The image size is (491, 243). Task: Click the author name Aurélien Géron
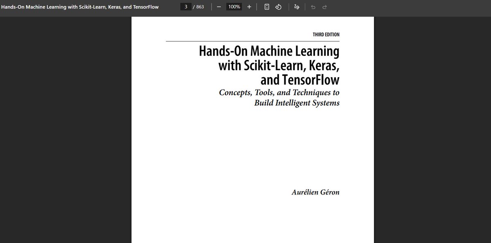point(315,192)
